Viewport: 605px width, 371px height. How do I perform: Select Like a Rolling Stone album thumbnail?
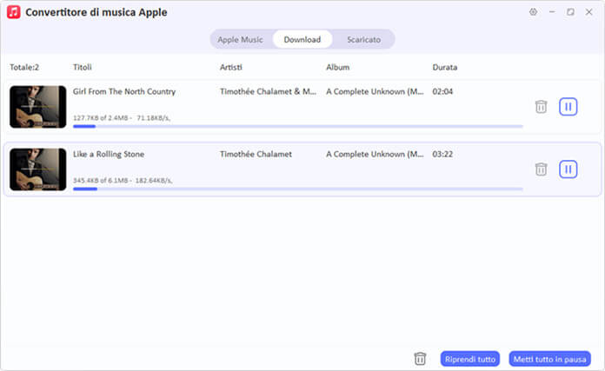tap(38, 169)
